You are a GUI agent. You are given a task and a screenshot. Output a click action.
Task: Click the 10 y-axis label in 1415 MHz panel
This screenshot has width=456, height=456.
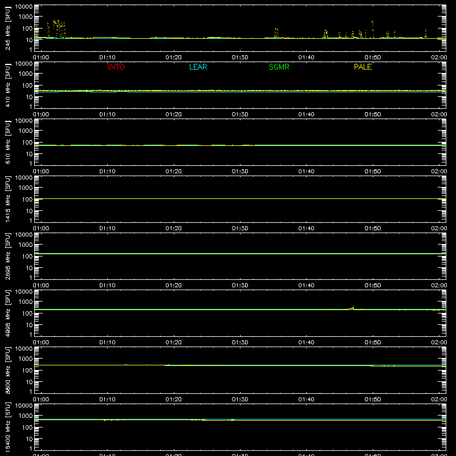(29, 211)
